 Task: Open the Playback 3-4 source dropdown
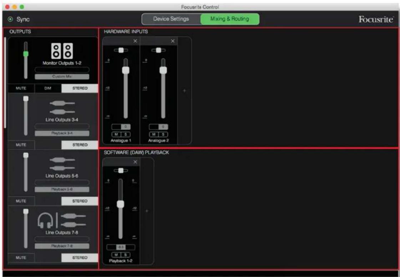(x=62, y=133)
